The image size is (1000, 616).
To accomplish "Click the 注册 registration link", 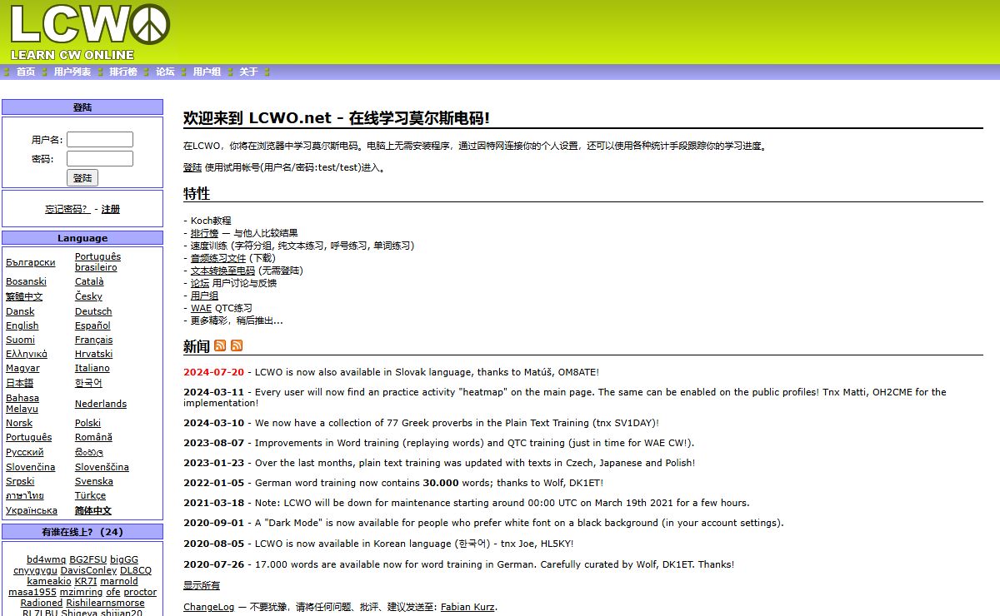I will [111, 209].
